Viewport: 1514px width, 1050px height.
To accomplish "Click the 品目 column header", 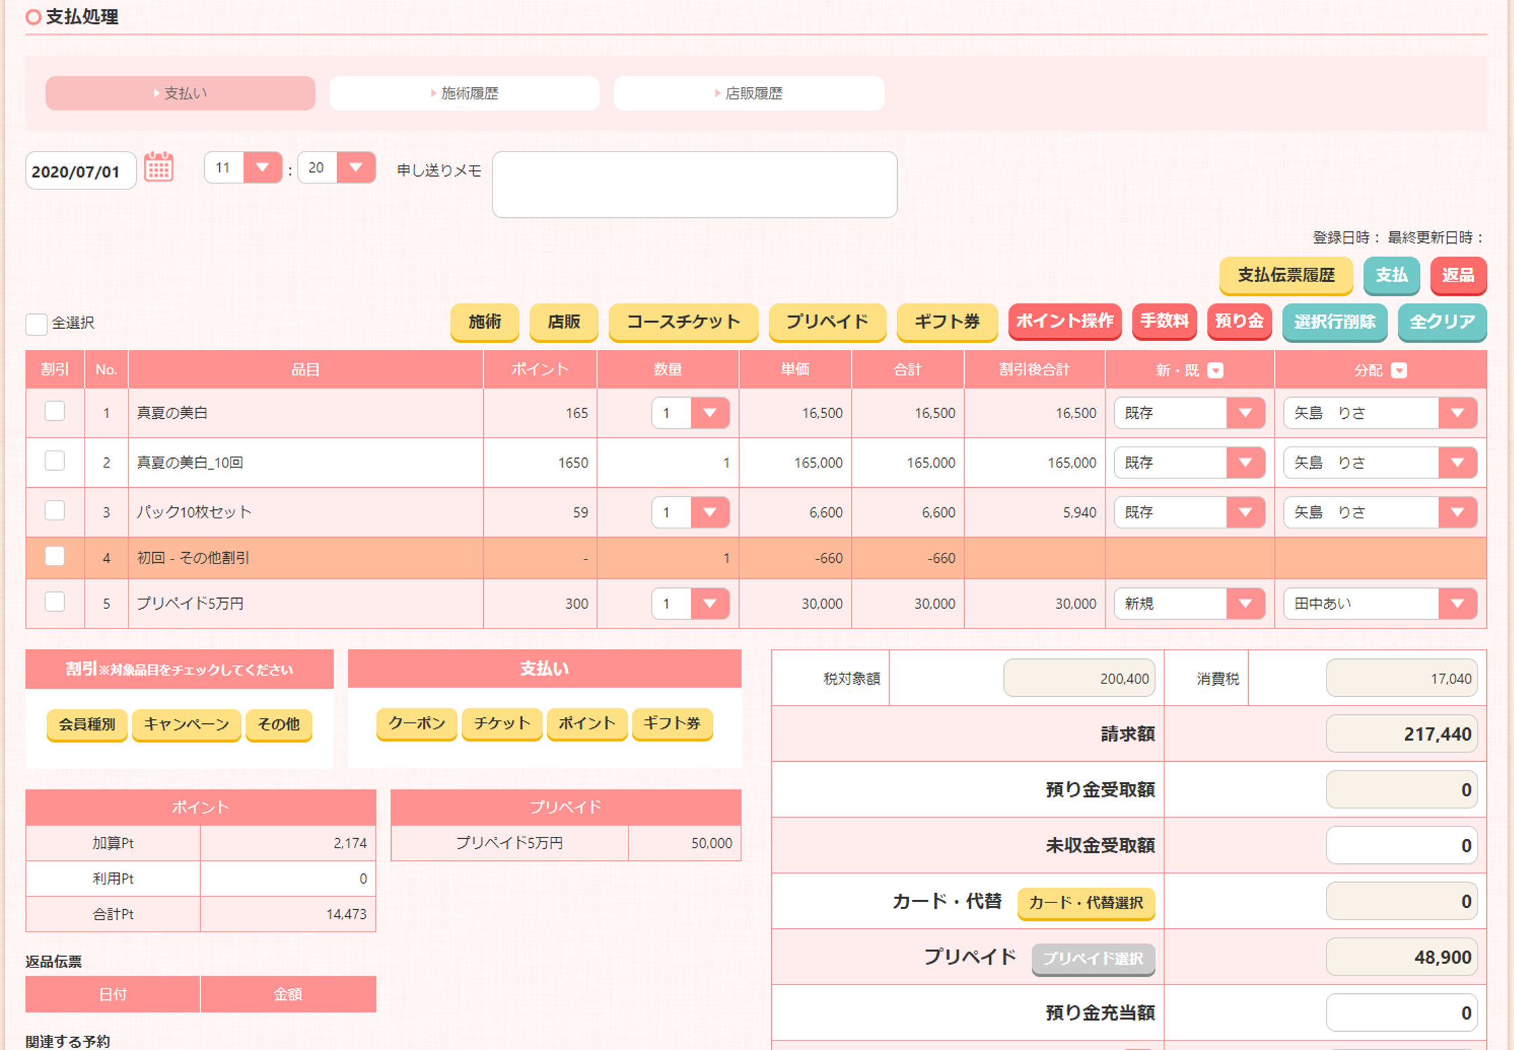I will point(306,369).
